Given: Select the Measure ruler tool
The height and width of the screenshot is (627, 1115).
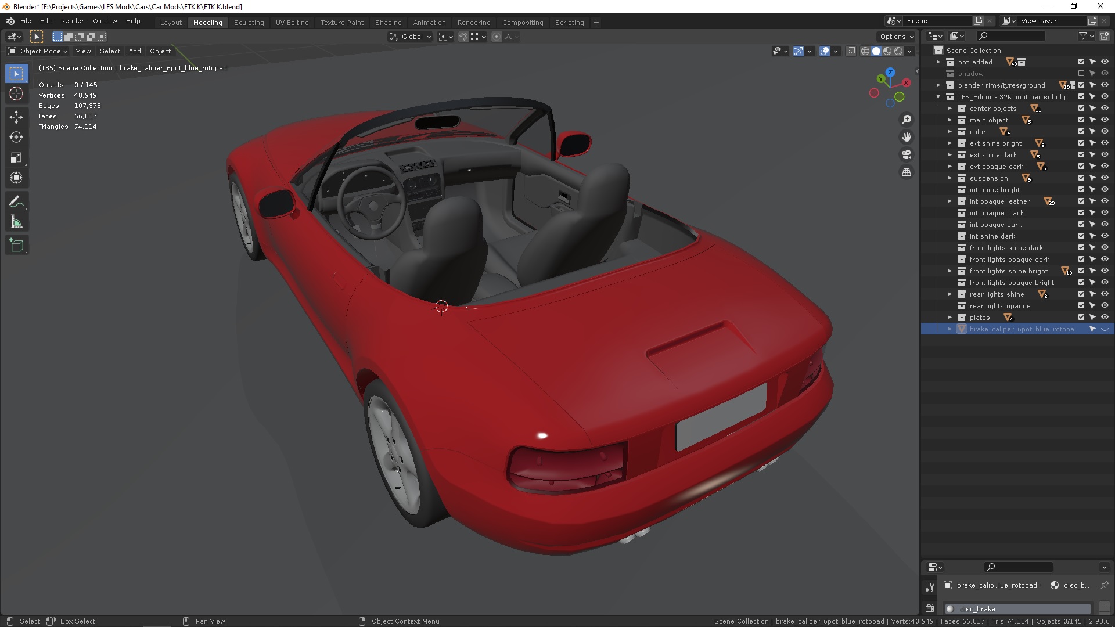Looking at the screenshot, I should click(x=16, y=222).
